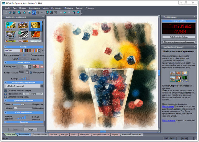
Task: Open the Коррекция menu
Action: coord(34,7)
